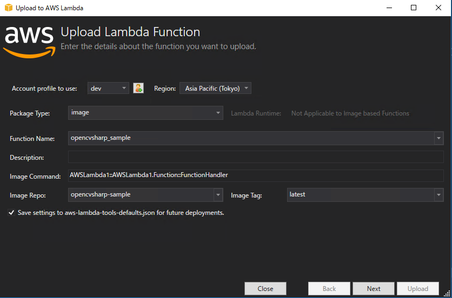The image size is (452, 298).
Task: Click the 'Package Type:' label
Action: [x=30, y=113]
